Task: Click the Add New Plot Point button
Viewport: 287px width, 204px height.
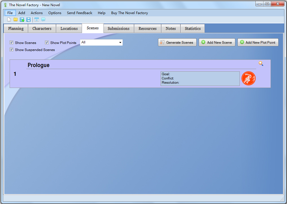Action: [x=258, y=42]
